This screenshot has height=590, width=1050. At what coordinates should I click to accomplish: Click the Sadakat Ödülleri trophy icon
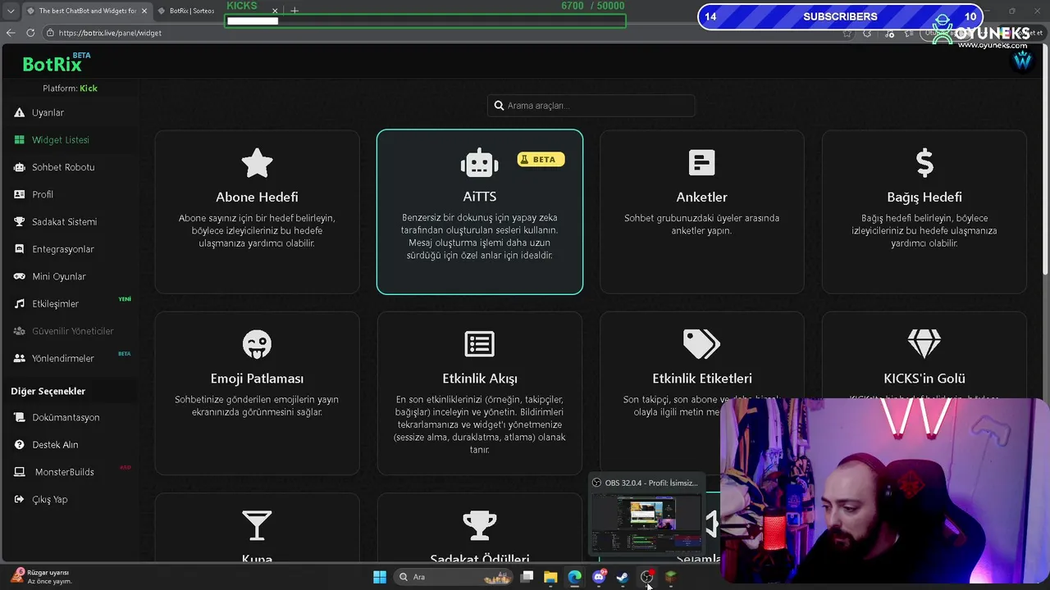coord(479,525)
